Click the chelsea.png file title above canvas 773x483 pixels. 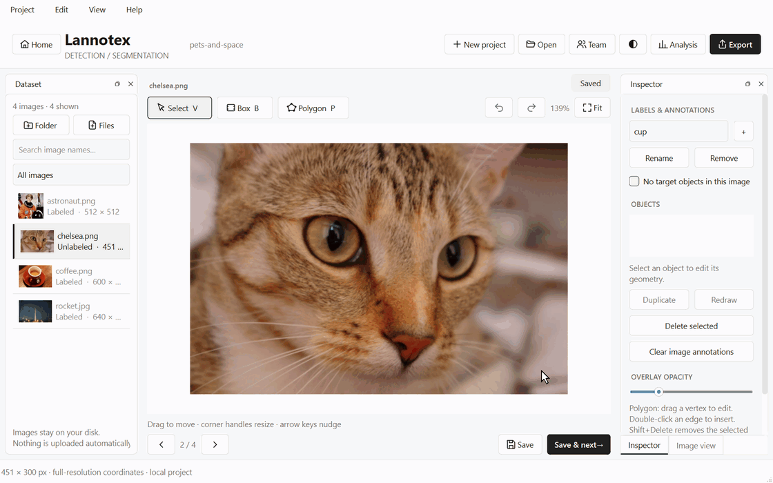point(168,86)
